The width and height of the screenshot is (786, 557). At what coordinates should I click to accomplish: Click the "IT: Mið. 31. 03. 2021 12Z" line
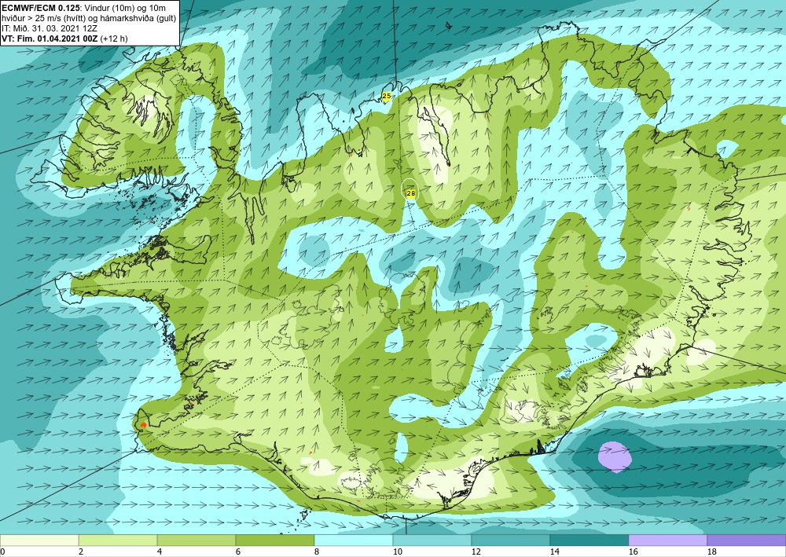pyautogui.click(x=50, y=28)
